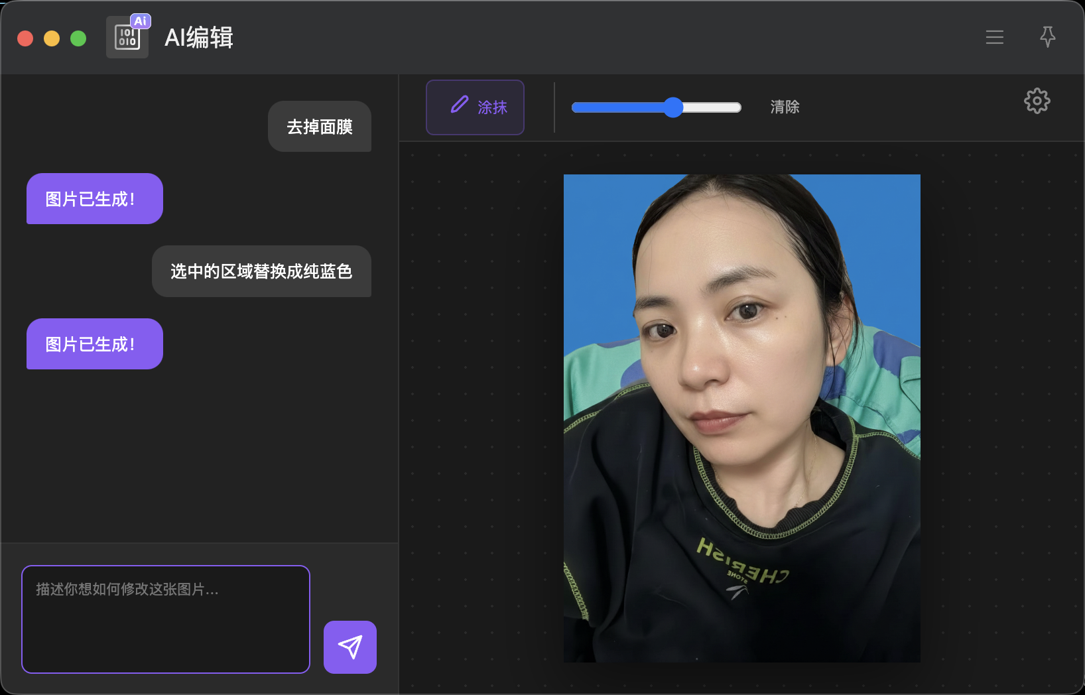Screen dimensions: 1085x695
Task: Click the AI编辑 app logo icon
Action: [127, 37]
